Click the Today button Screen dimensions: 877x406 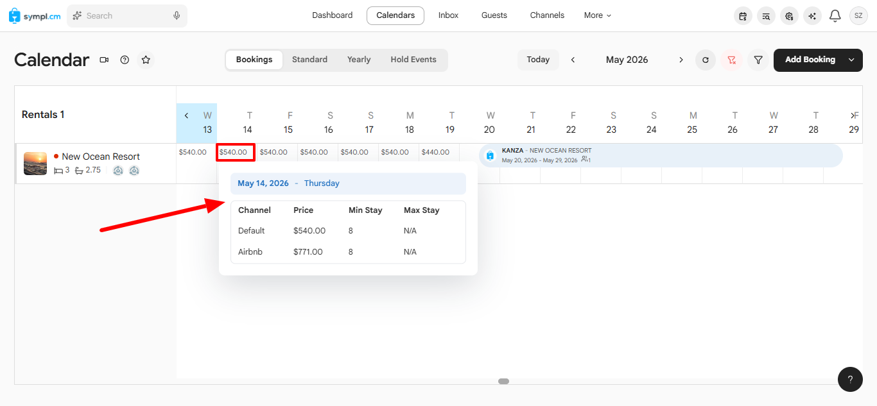pos(538,60)
